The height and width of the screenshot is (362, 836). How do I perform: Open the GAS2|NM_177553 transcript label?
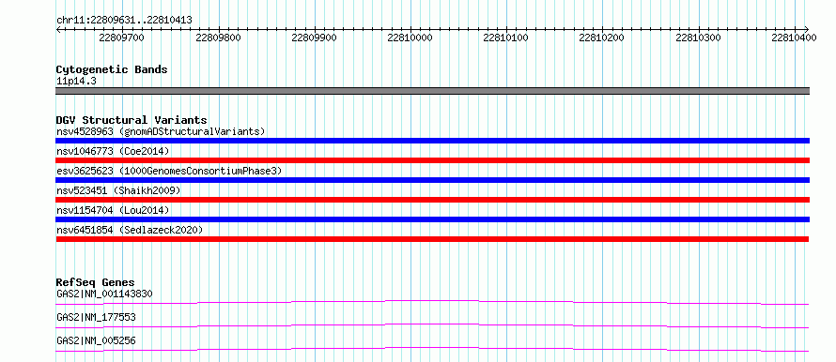click(96, 317)
